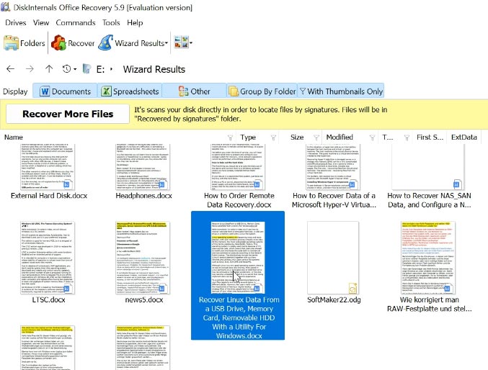Click the history clock icon

66,68
